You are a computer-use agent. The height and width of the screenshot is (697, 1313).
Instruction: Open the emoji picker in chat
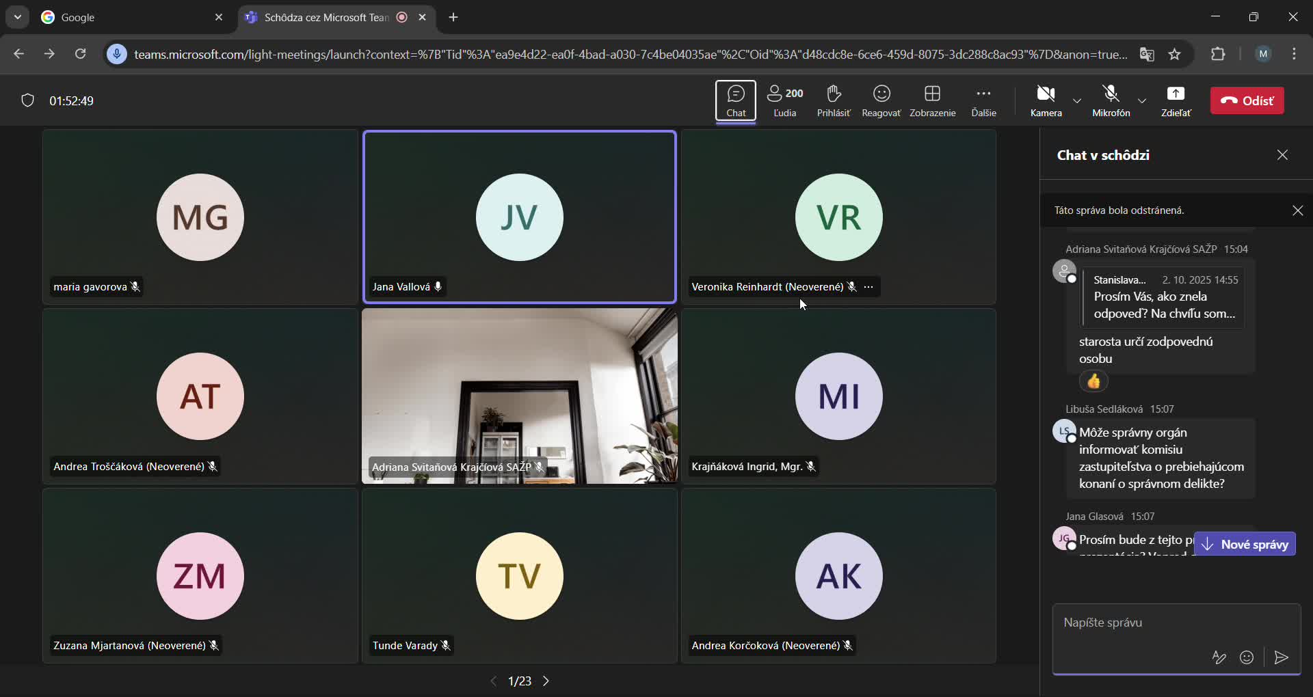click(1247, 657)
